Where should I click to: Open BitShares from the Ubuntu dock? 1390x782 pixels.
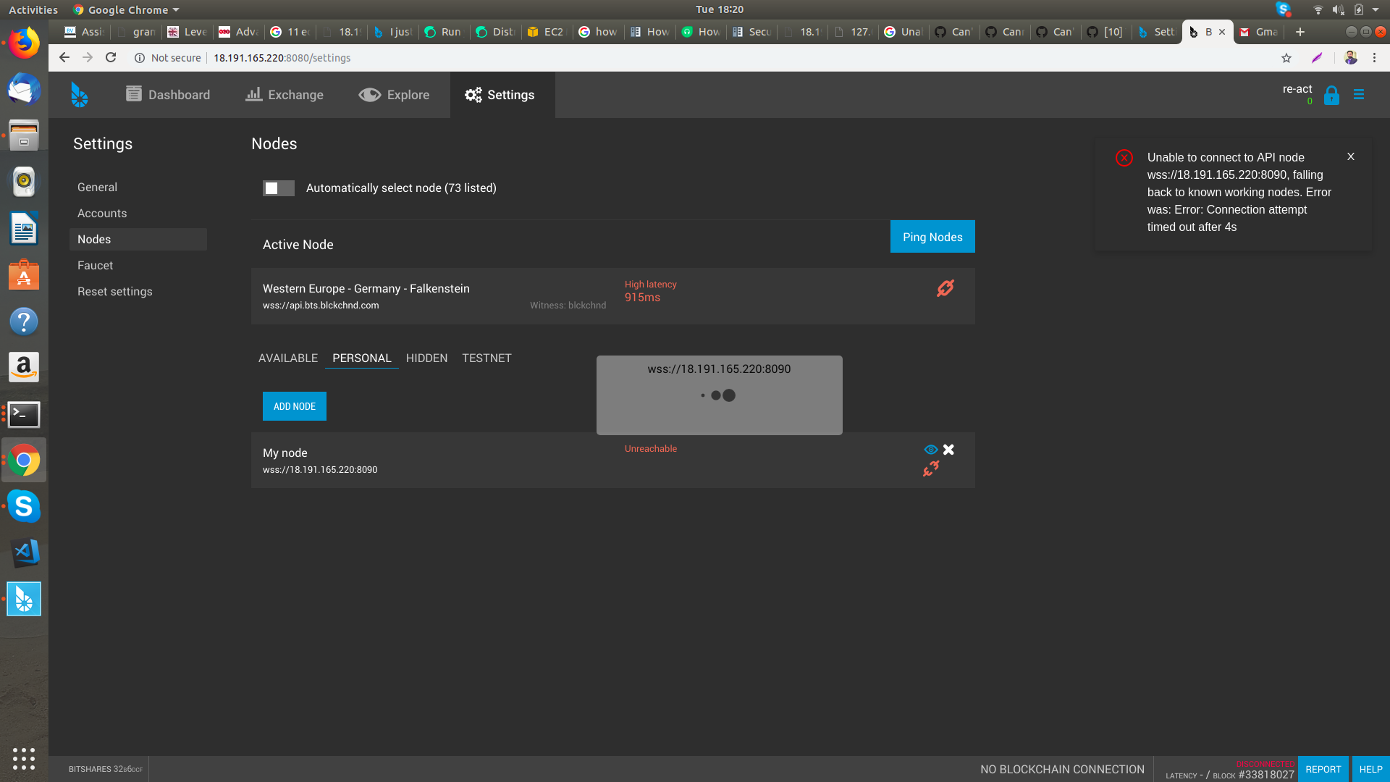pos(24,599)
